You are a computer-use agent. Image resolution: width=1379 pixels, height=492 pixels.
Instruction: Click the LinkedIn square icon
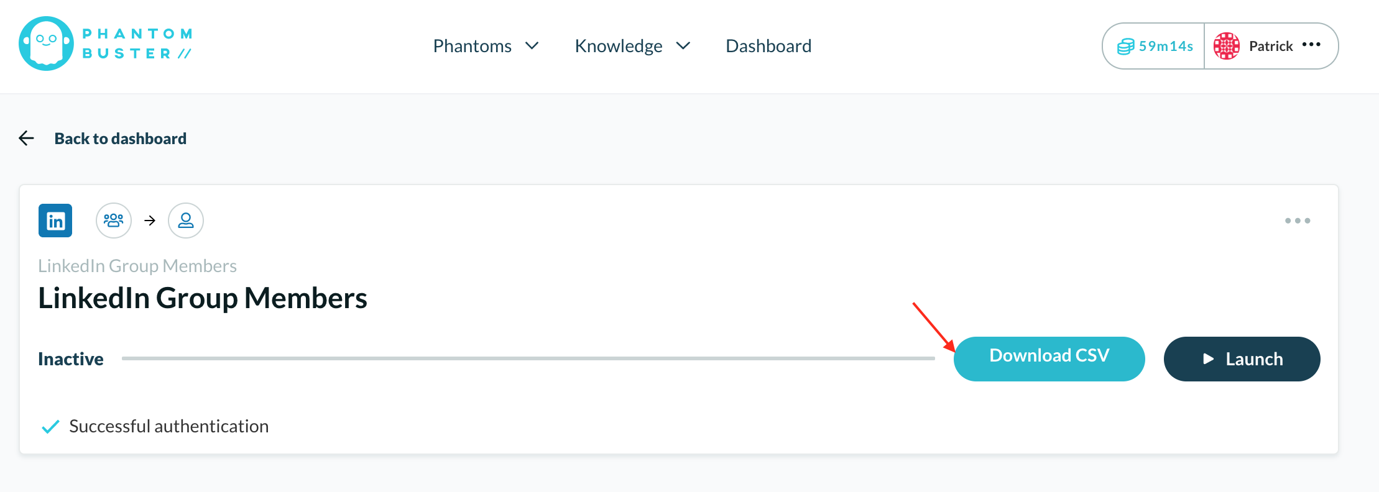click(x=55, y=221)
